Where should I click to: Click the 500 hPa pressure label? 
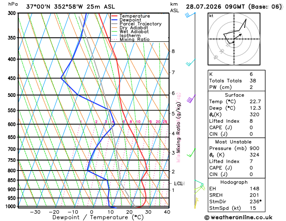[x=13, y=95]
